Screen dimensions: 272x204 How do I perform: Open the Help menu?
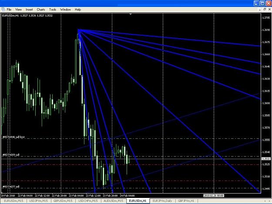click(78, 10)
